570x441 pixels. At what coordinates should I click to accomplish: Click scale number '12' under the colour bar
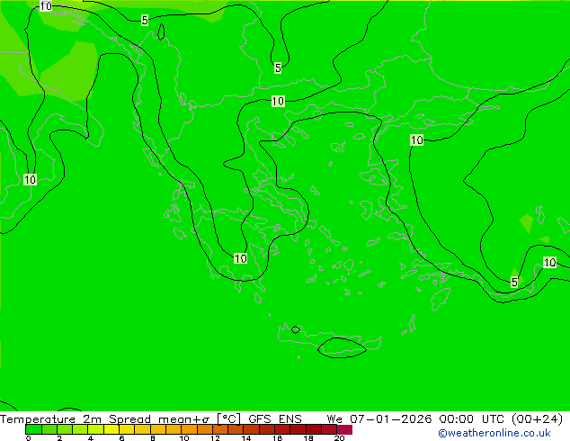tap(215, 438)
